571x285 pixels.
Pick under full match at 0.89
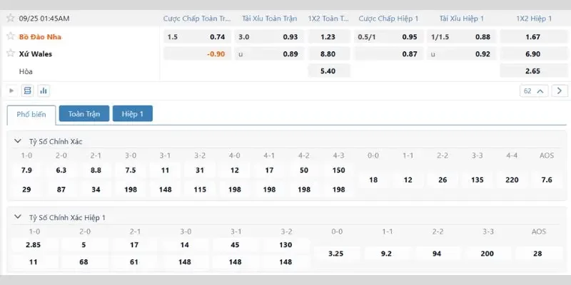270,54
